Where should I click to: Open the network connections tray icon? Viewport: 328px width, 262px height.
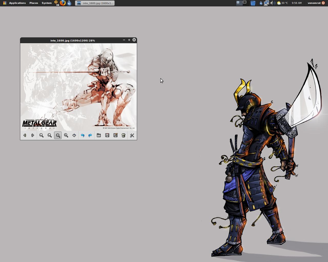[x=266, y=3]
